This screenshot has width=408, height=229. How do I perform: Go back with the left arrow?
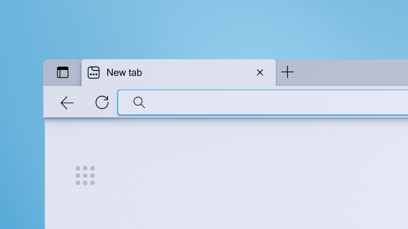67,102
